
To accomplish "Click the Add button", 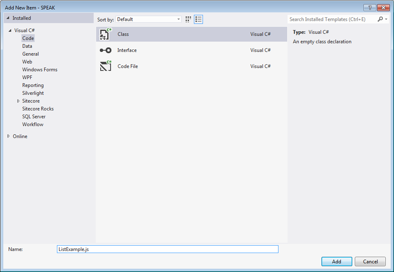I will (x=337, y=261).
